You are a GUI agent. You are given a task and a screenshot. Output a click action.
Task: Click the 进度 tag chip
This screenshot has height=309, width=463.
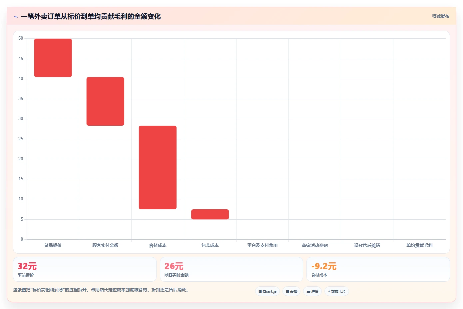click(x=312, y=291)
